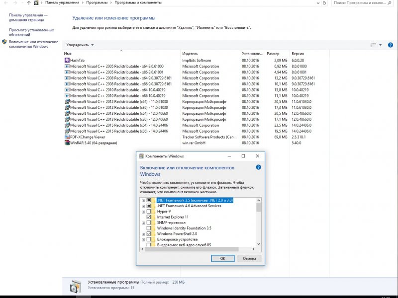Click the help icon in Компоненты Windows dialog

coord(258,167)
